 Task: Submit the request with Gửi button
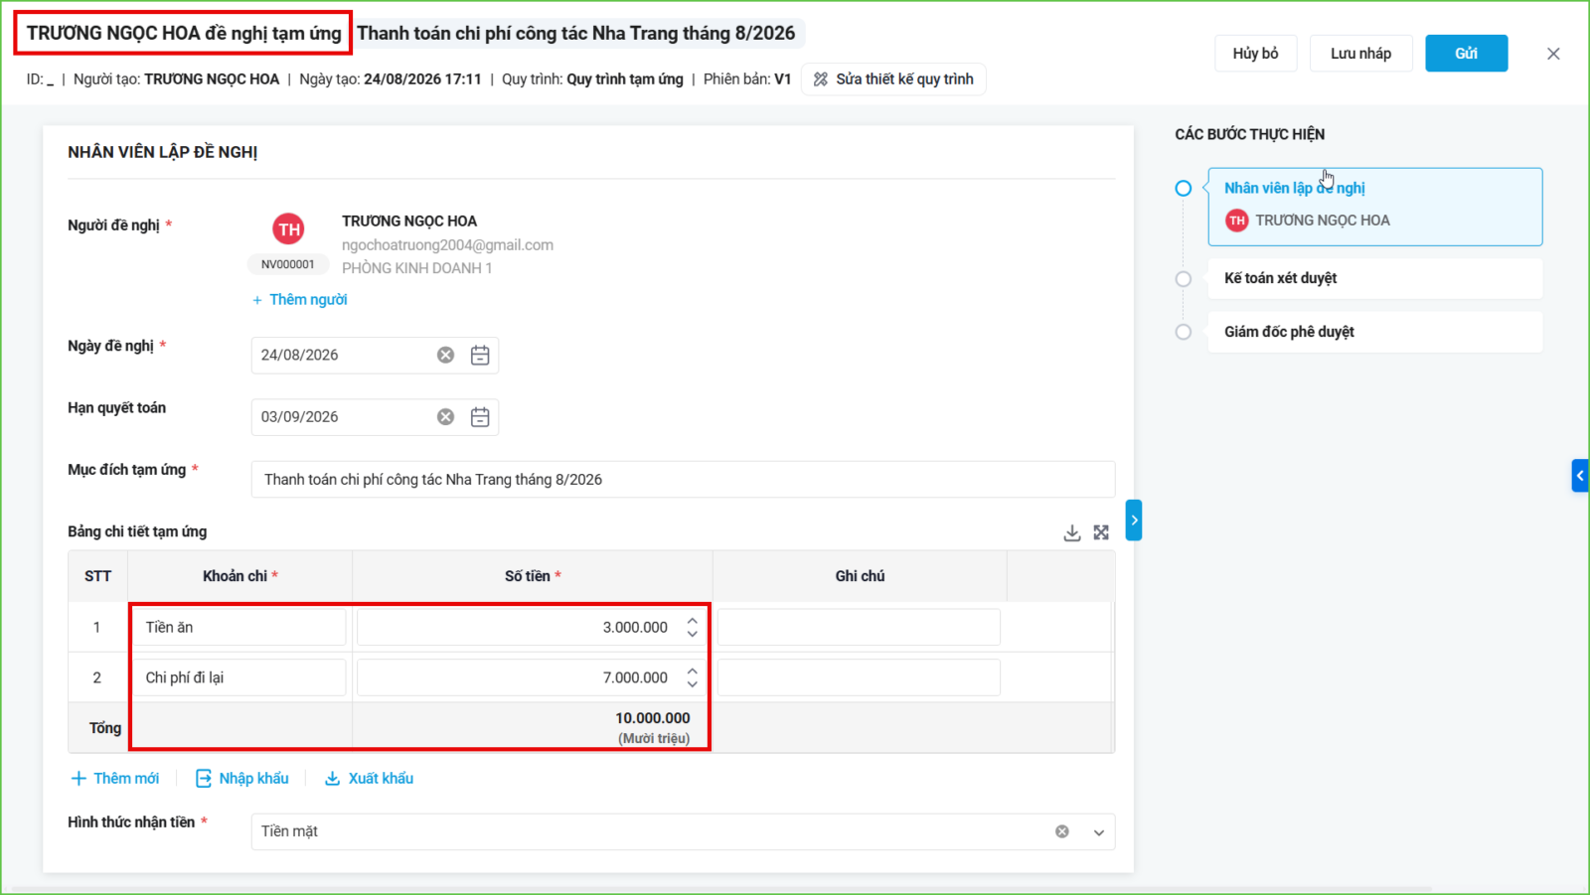(x=1466, y=54)
